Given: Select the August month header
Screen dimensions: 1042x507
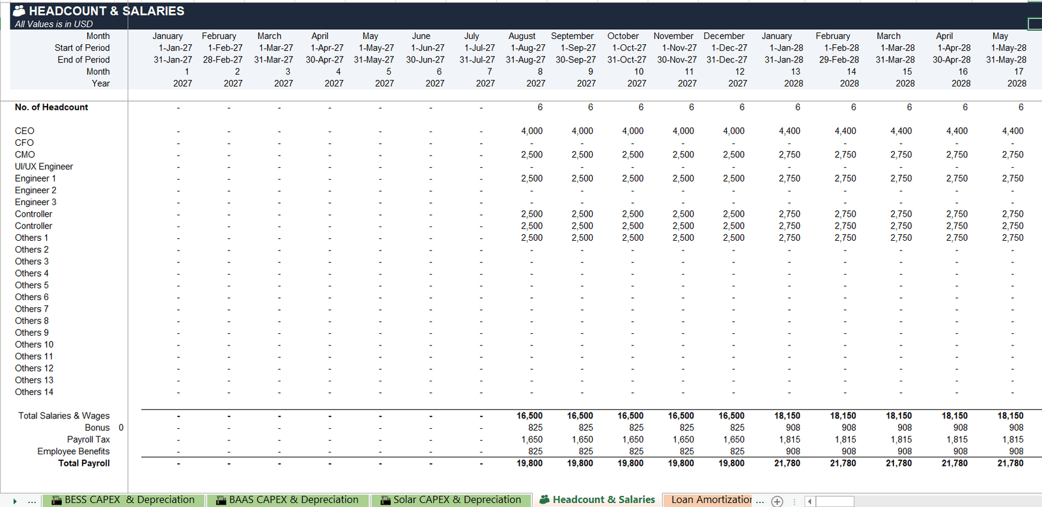Looking at the screenshot, I should (x=522, y=36).
